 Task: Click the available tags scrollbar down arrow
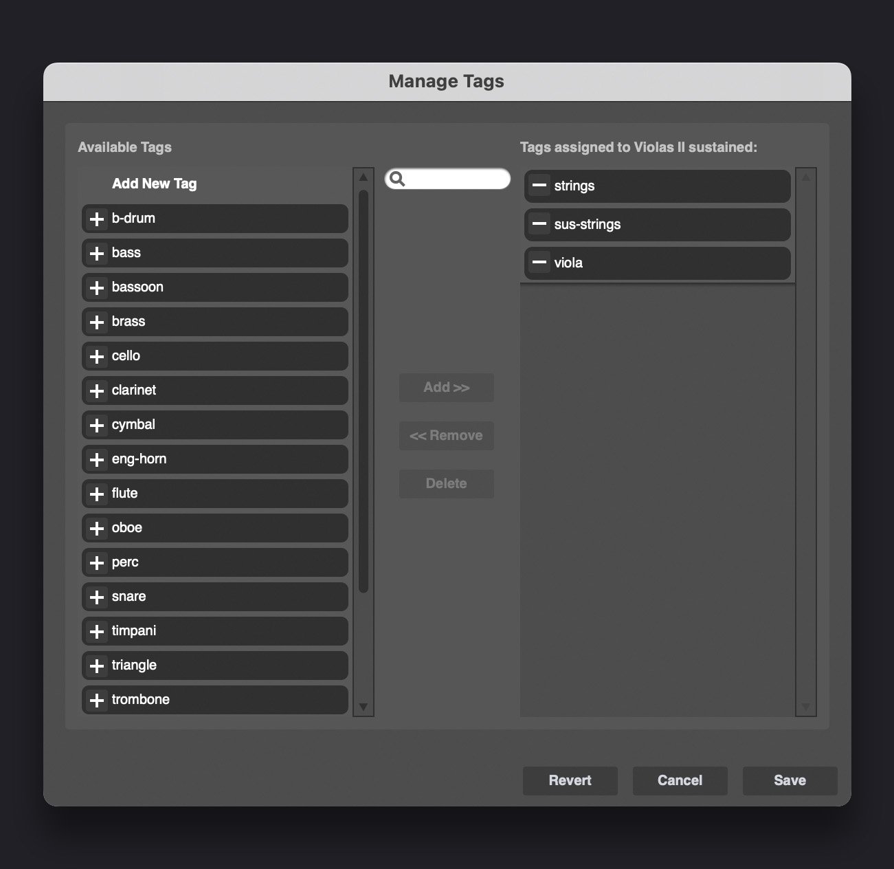pyautogui.click(x=364, y=707)
